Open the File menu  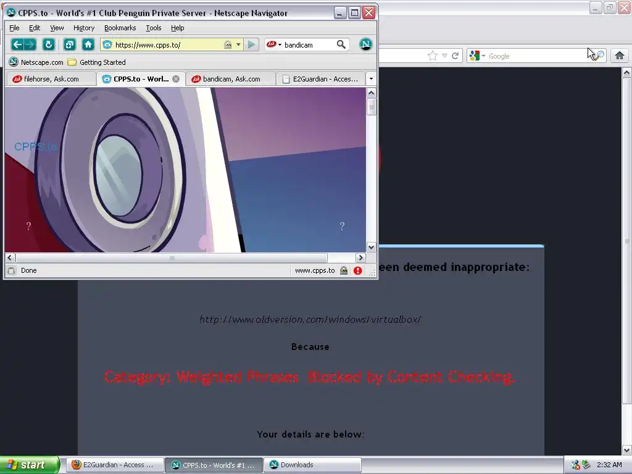(14, 28)
